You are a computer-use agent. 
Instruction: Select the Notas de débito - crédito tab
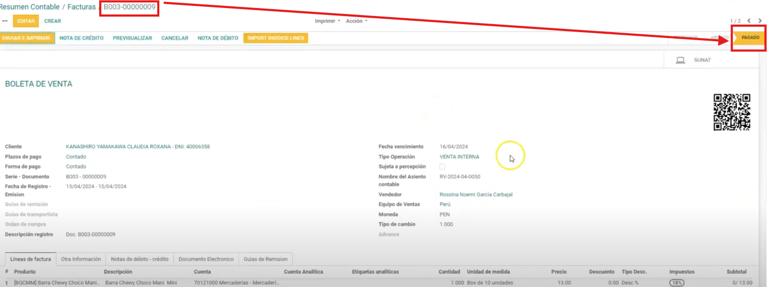click(139, 259)
